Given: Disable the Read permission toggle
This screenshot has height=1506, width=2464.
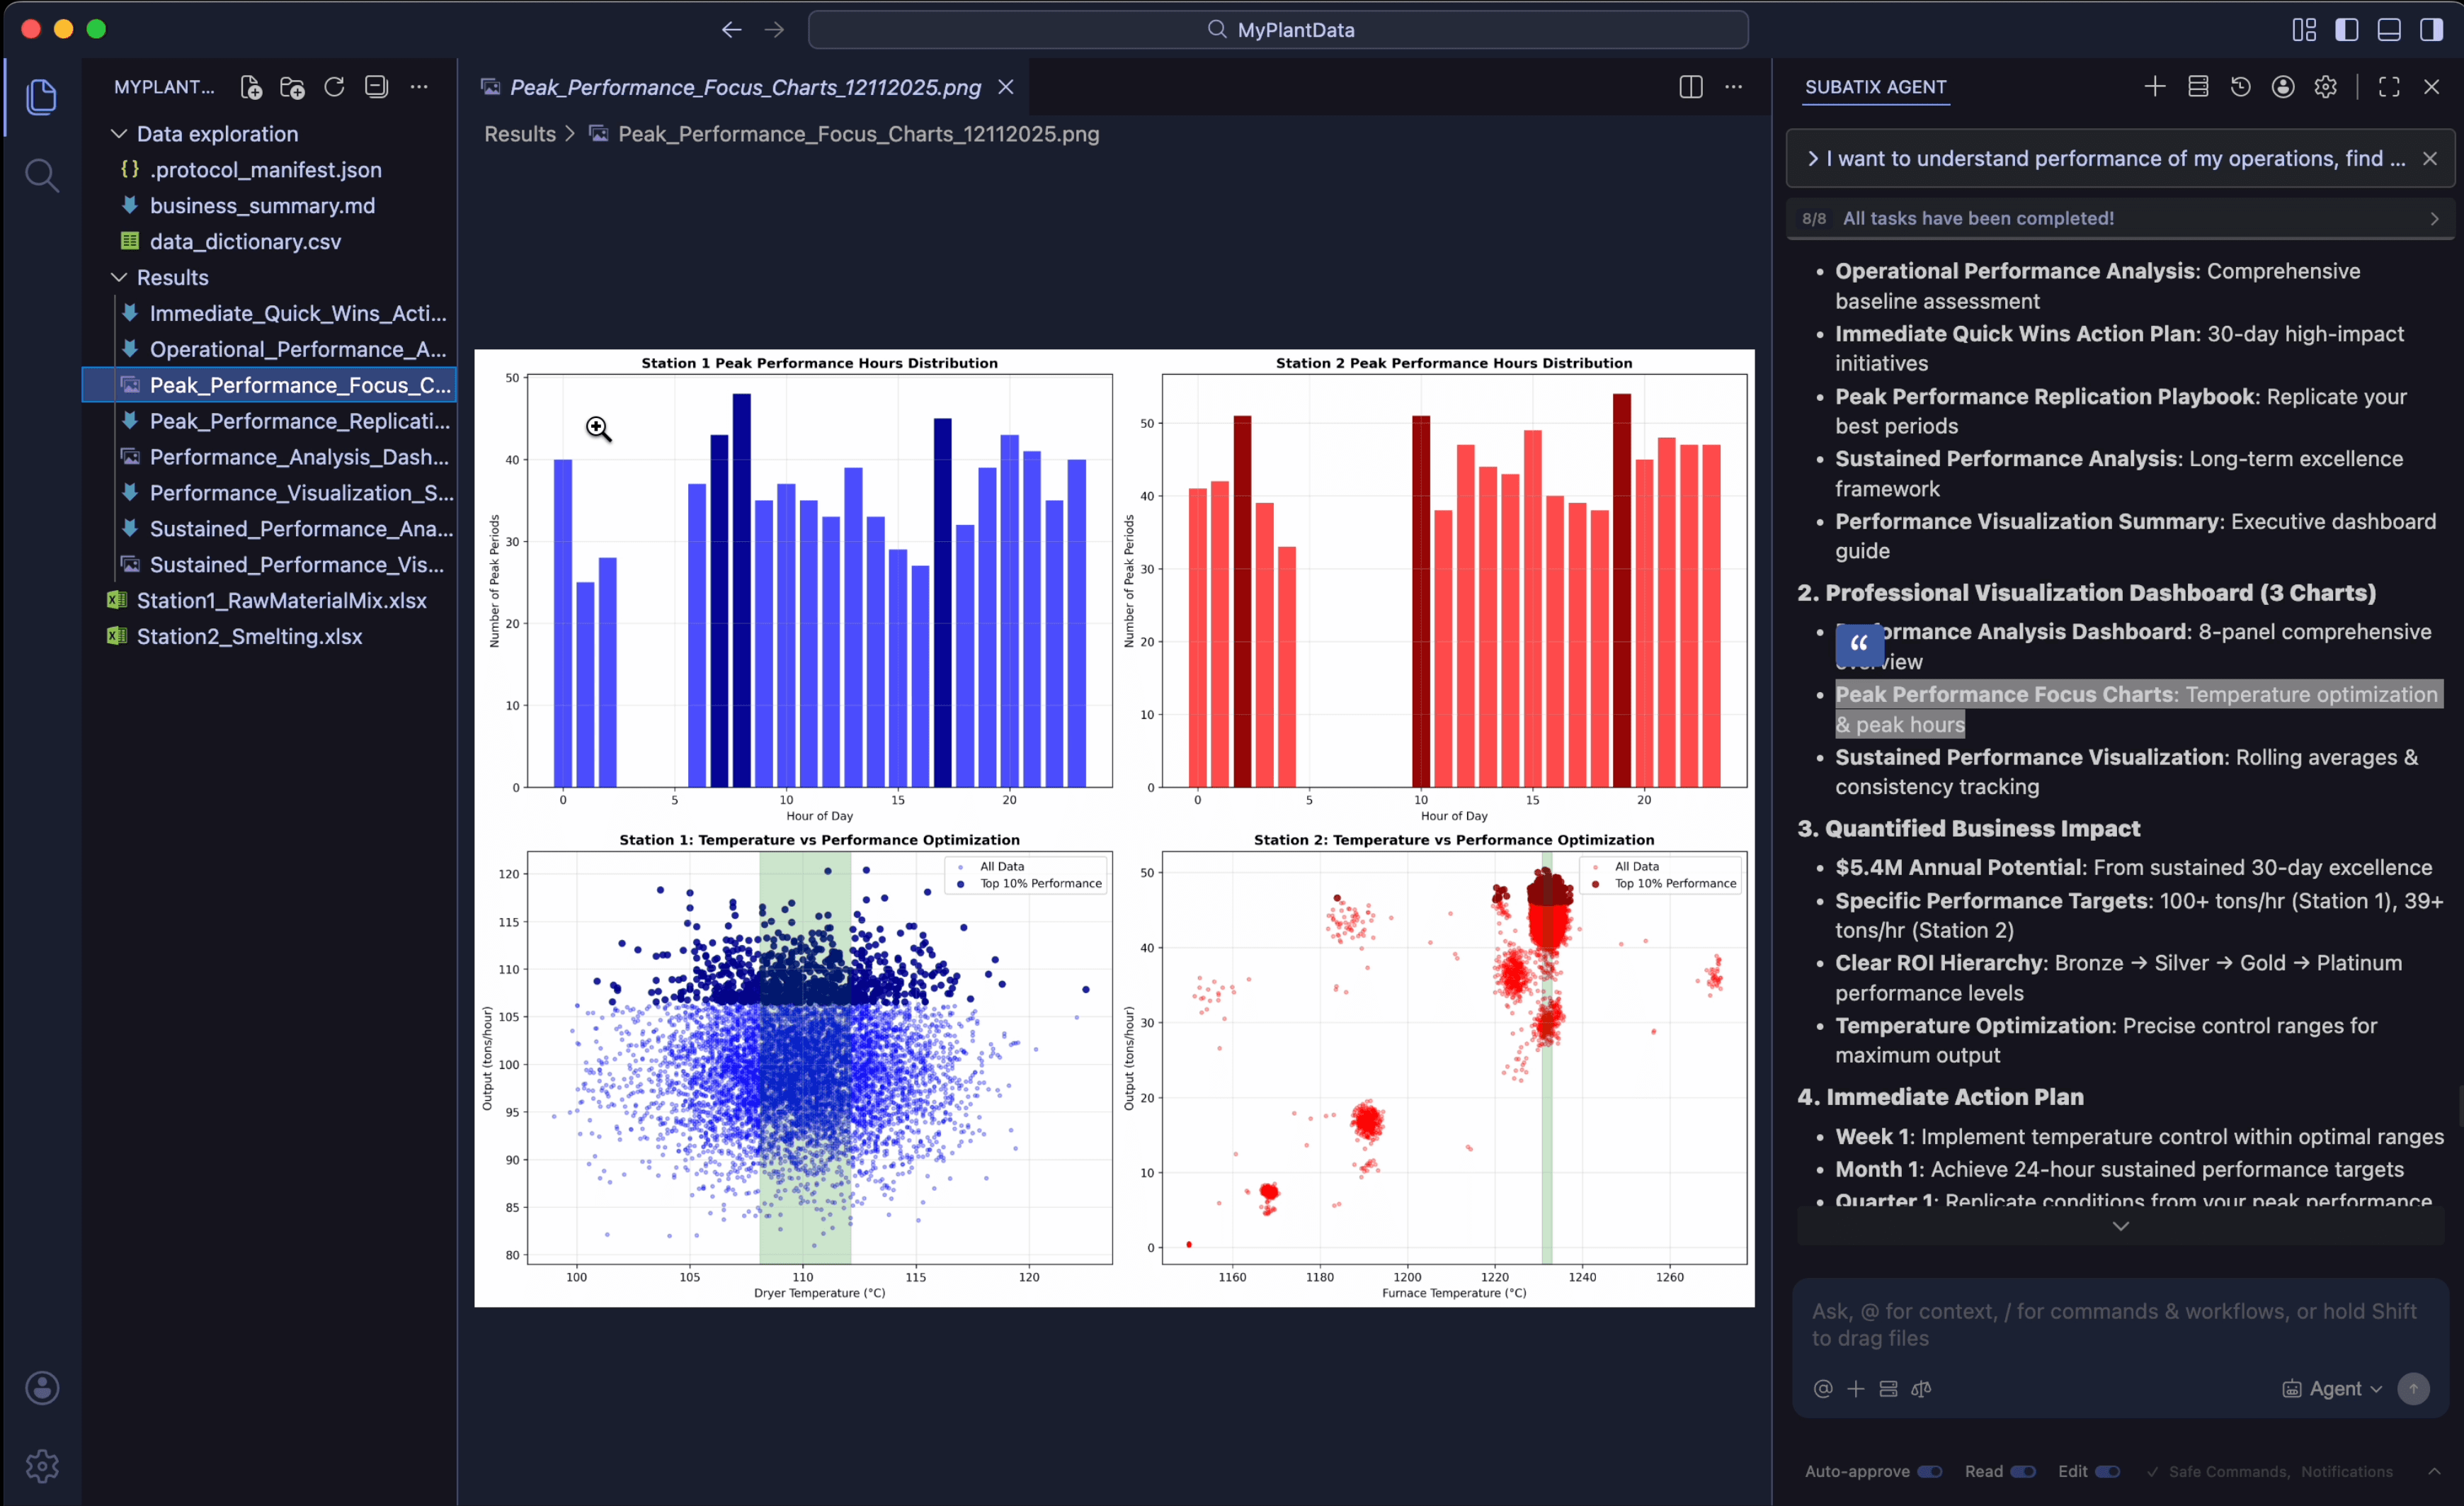Looking at the screenshot, I should point(2023,1472).
